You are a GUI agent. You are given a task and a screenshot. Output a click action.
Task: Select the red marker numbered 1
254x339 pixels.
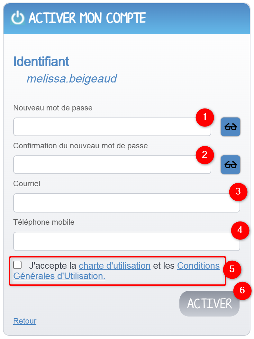205,118
